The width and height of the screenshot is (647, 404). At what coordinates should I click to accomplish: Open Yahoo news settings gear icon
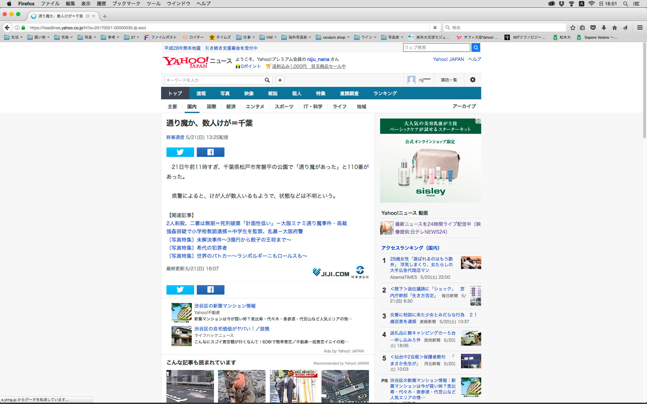tap(472, 80)
